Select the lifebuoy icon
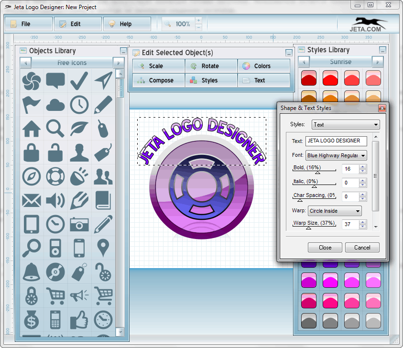Screen dimensions: 403x348 tap(55, 176)
